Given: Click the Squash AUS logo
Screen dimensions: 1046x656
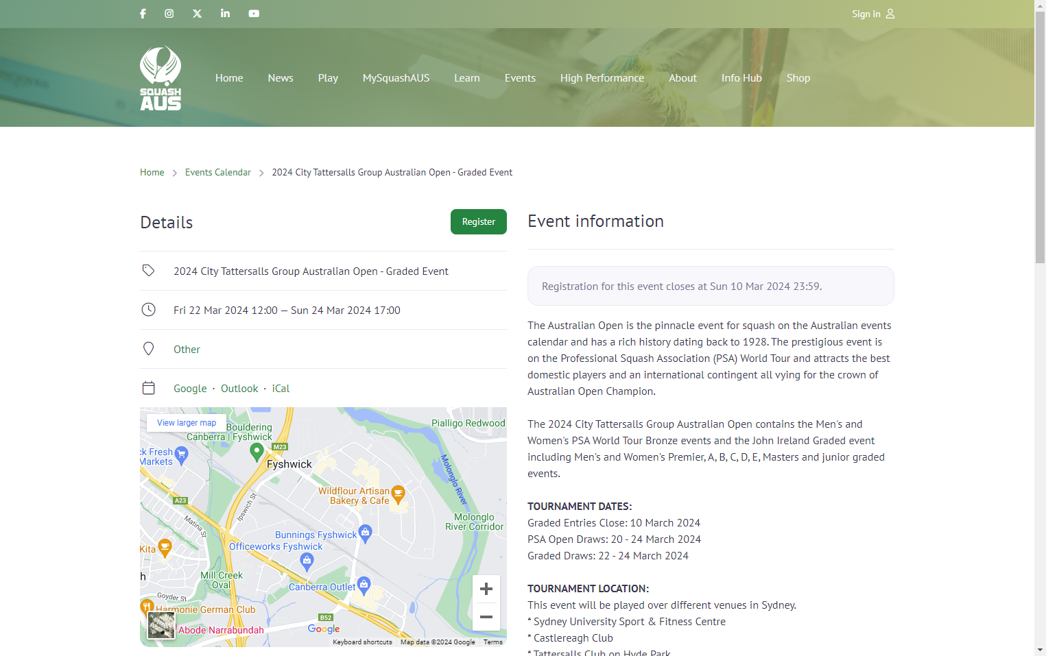Looking at the screenshot, I should click(161, 78).
